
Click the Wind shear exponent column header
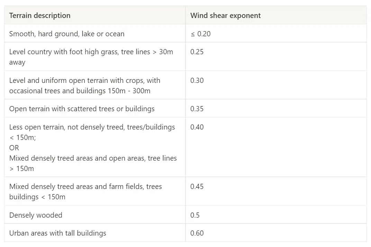225,15
